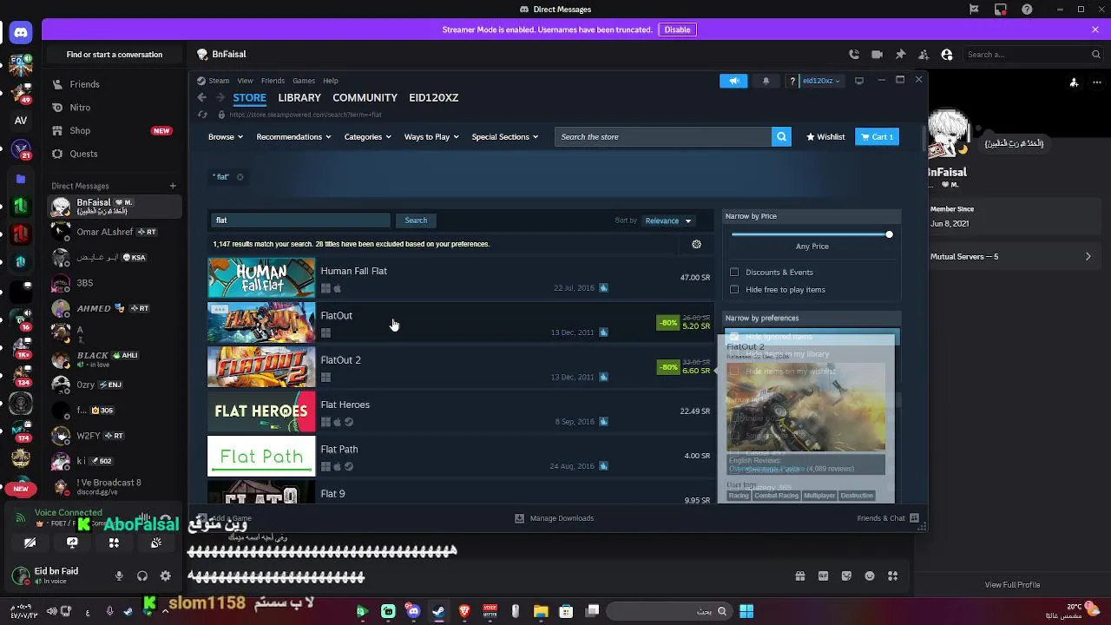
Task: Open Nitro in Discord sidebar
Action: click(80, 108)
